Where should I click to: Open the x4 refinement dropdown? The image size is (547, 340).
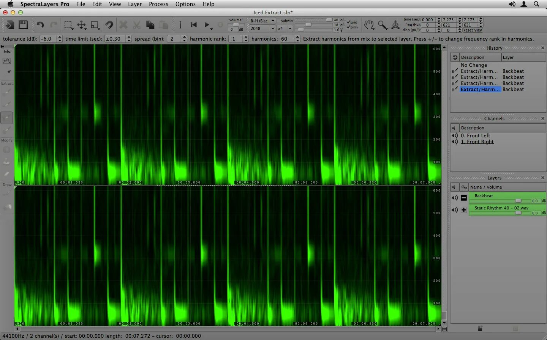point(285,28)
